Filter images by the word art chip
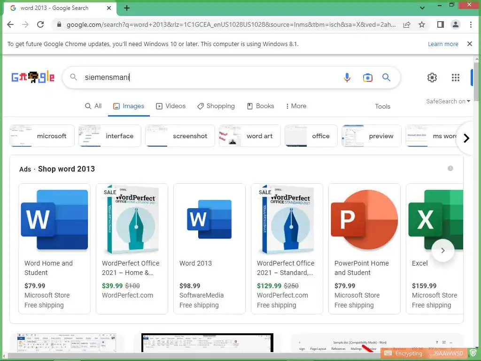Image resolution: width=481 pixels, height=361 pixels. click(249, 136)
